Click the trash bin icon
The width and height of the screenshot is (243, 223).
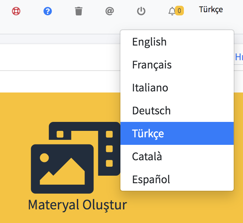[x=78, y=11]
